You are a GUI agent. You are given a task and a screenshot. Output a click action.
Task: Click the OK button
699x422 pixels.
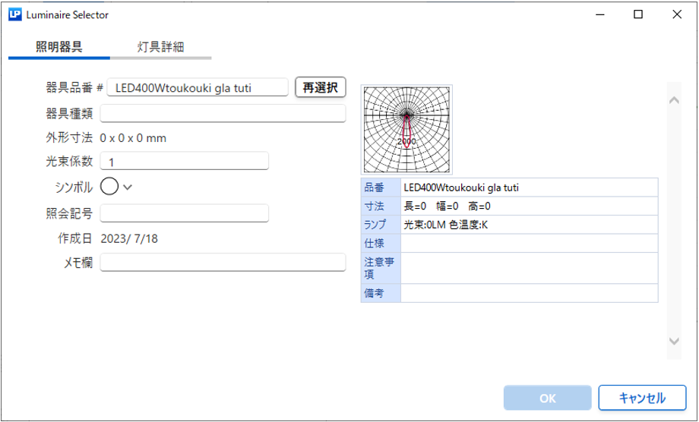click(x=547, y=398)
